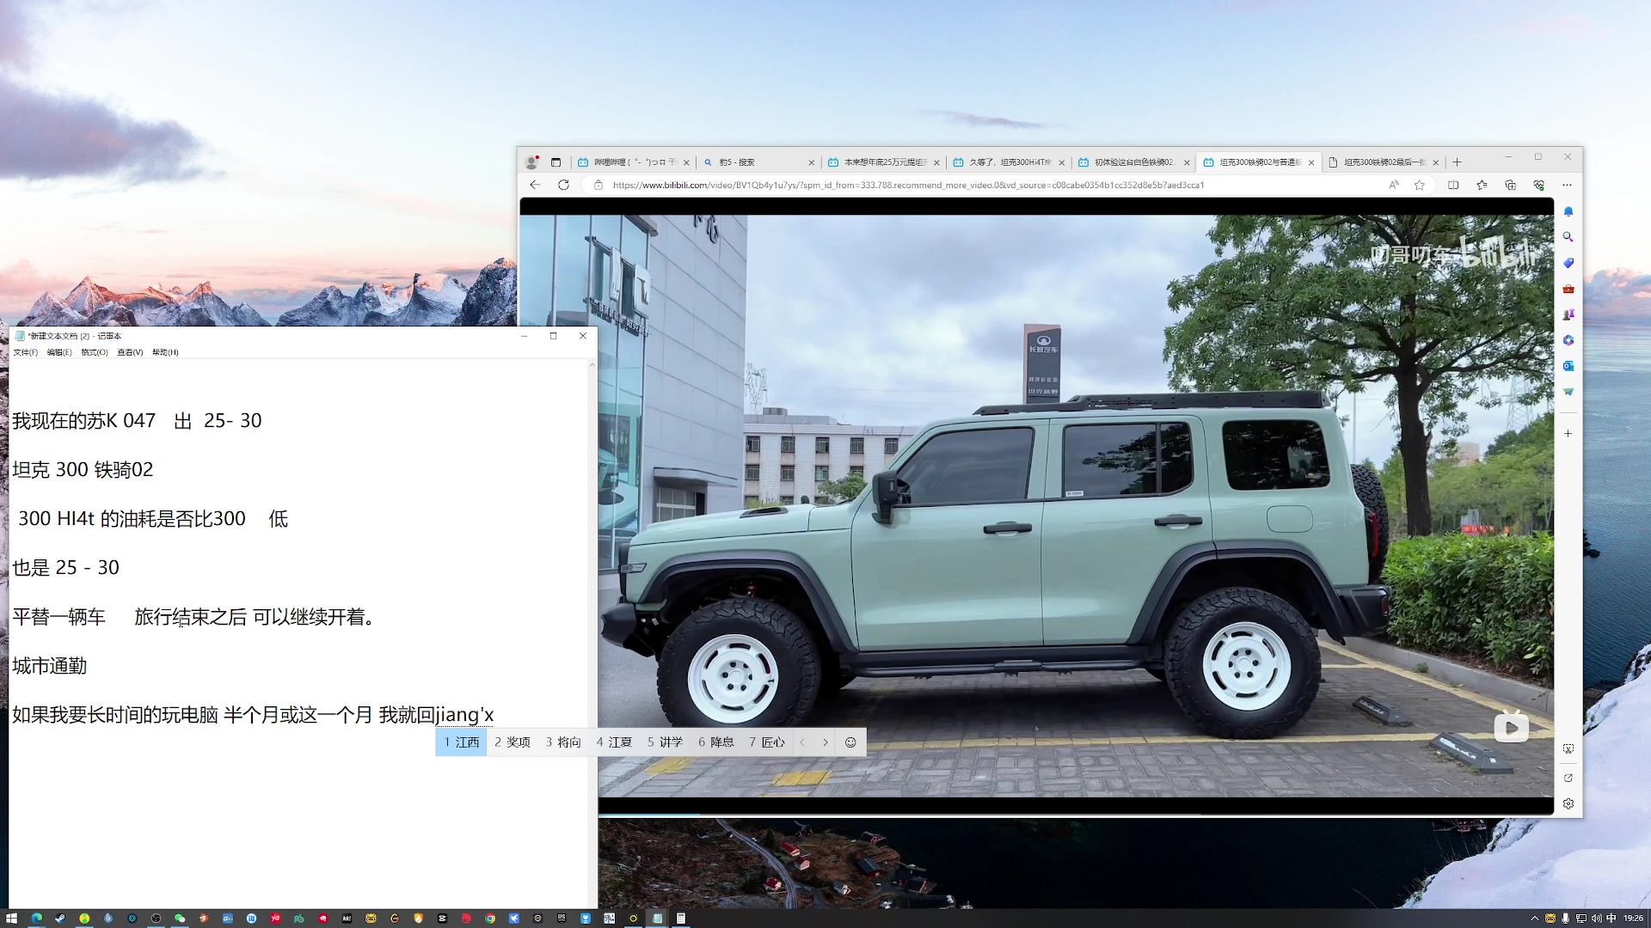Show next page of IME candidates
Screen dimensions: 1651x928
coord(825,742)
